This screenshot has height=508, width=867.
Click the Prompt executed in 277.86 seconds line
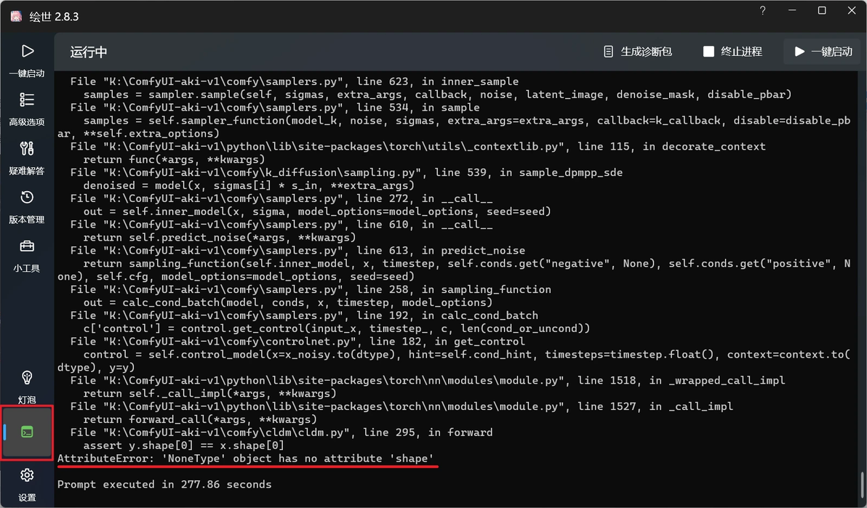[x=164, y=484]
